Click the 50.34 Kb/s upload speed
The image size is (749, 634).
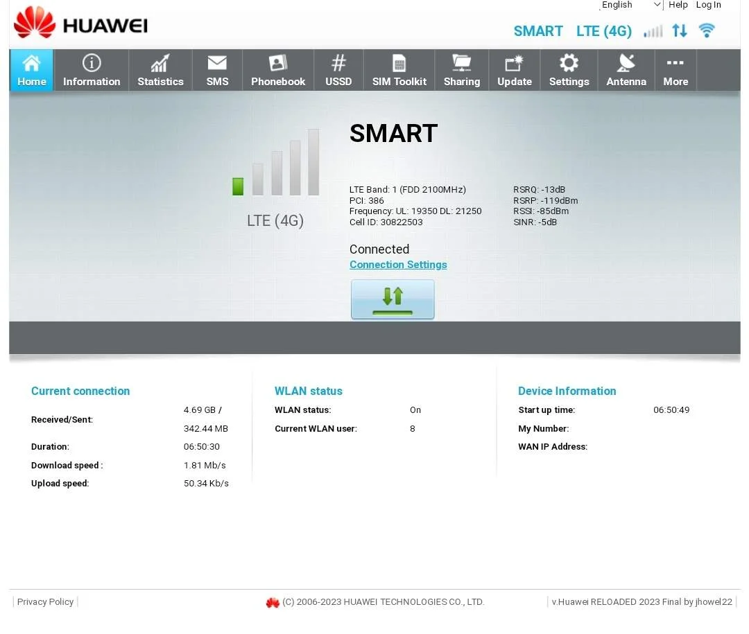(206, 483)
